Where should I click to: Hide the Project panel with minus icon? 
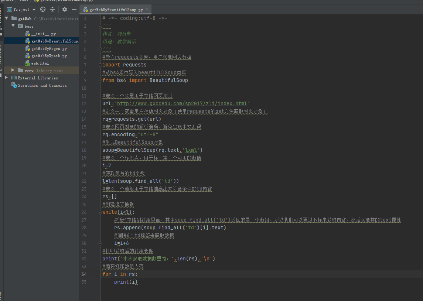[74, 9]
